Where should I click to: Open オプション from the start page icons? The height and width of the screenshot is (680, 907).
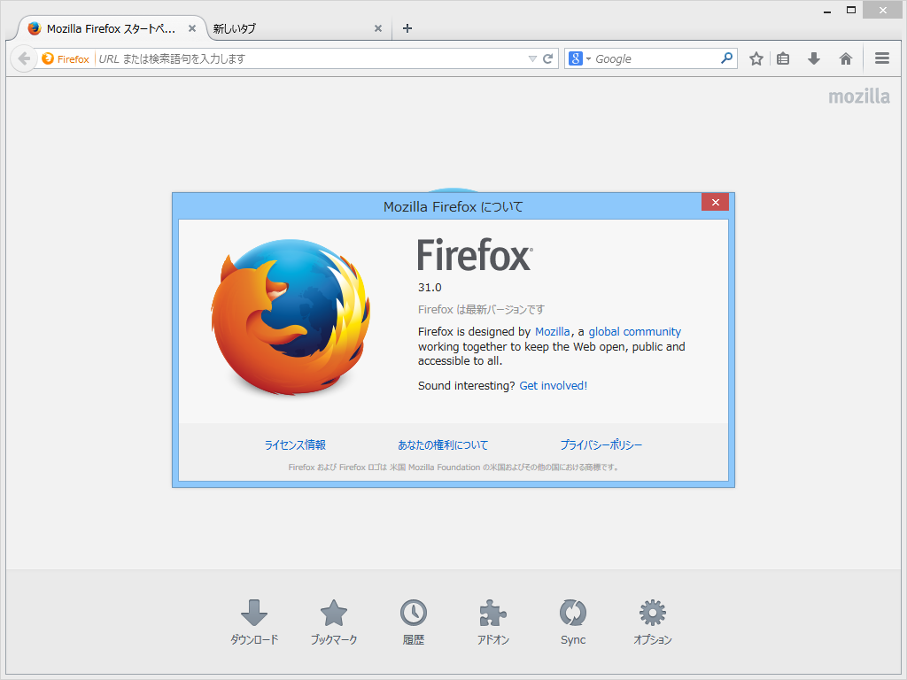[x=652, y=613]
